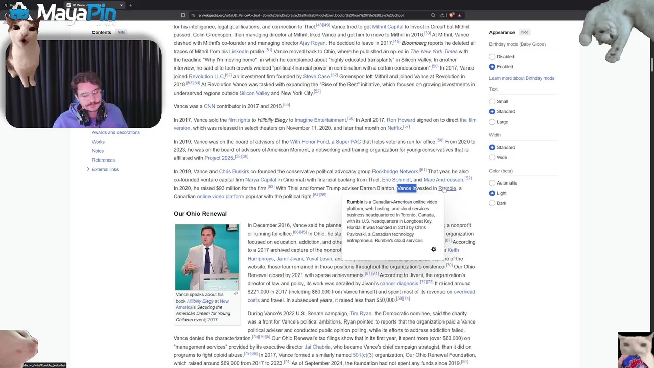Open the Netflix link
This screenshot has width=654, height=368.
point(394,128)
